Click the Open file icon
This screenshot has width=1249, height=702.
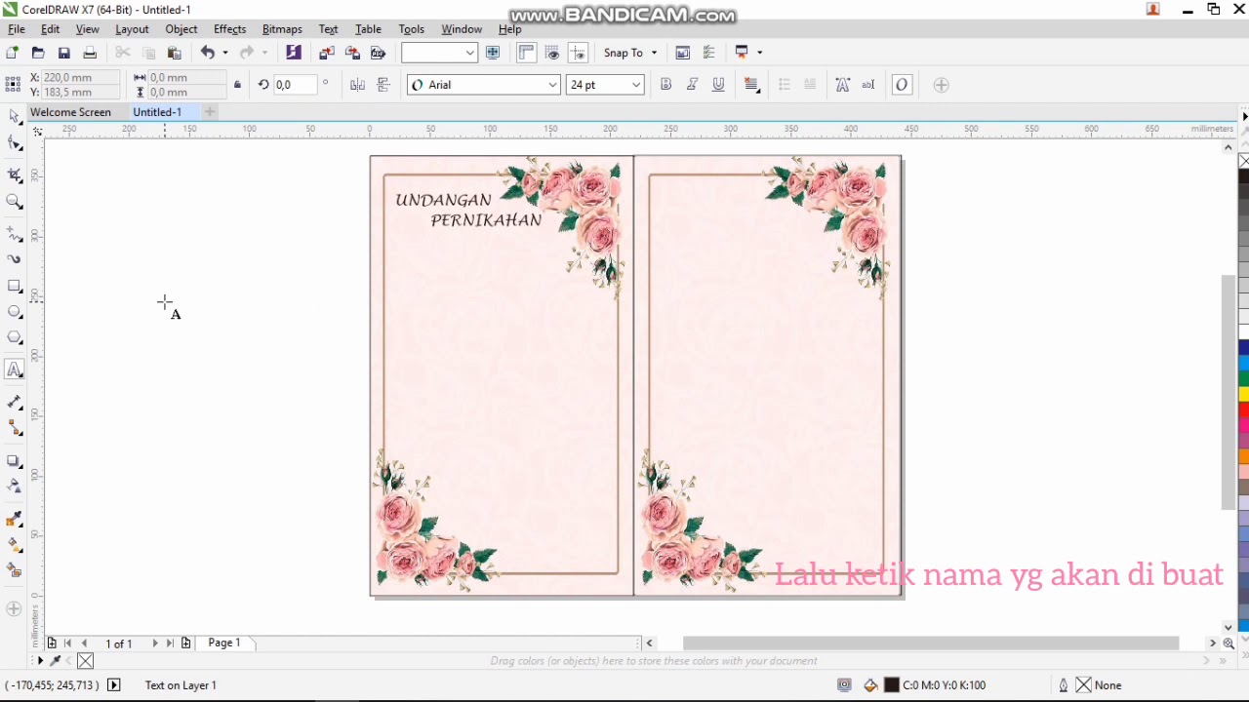38,53
